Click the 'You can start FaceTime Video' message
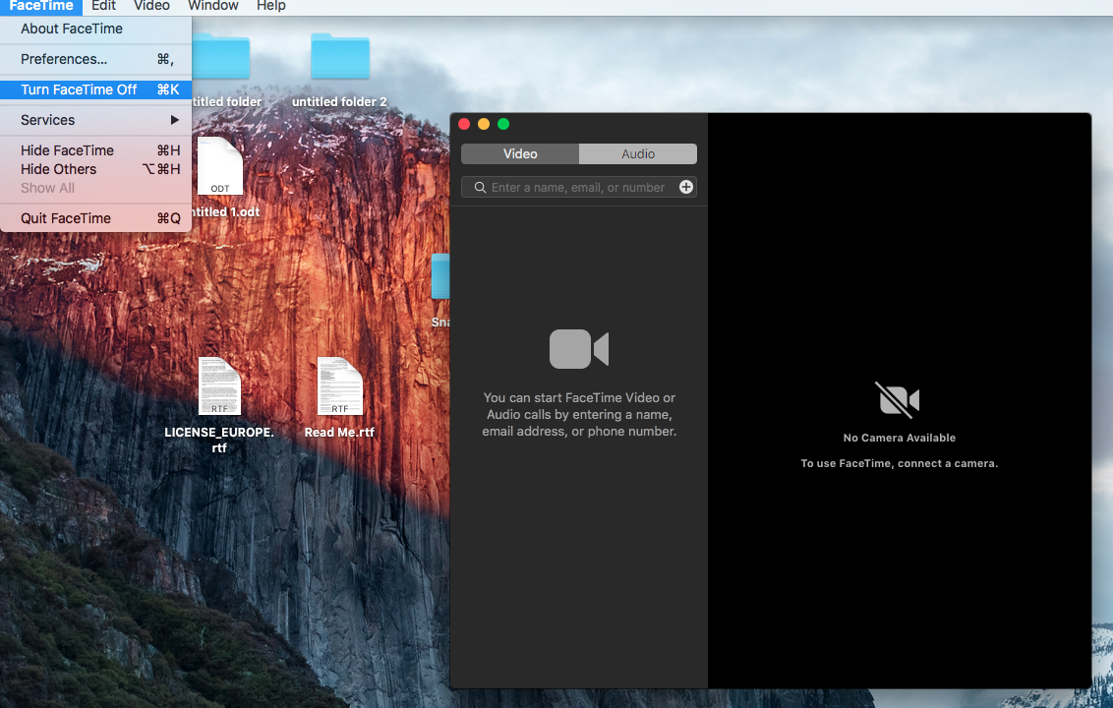This screenshot has width=1113, height=708. [579, 415]
